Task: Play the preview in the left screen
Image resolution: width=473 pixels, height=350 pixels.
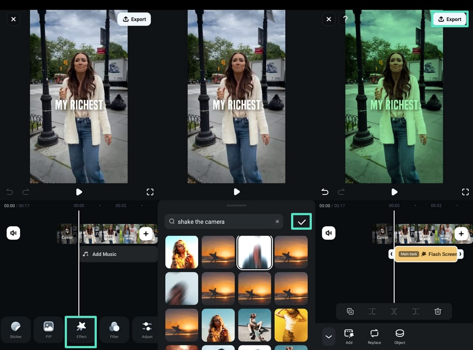Action: [x=79, y=192]
